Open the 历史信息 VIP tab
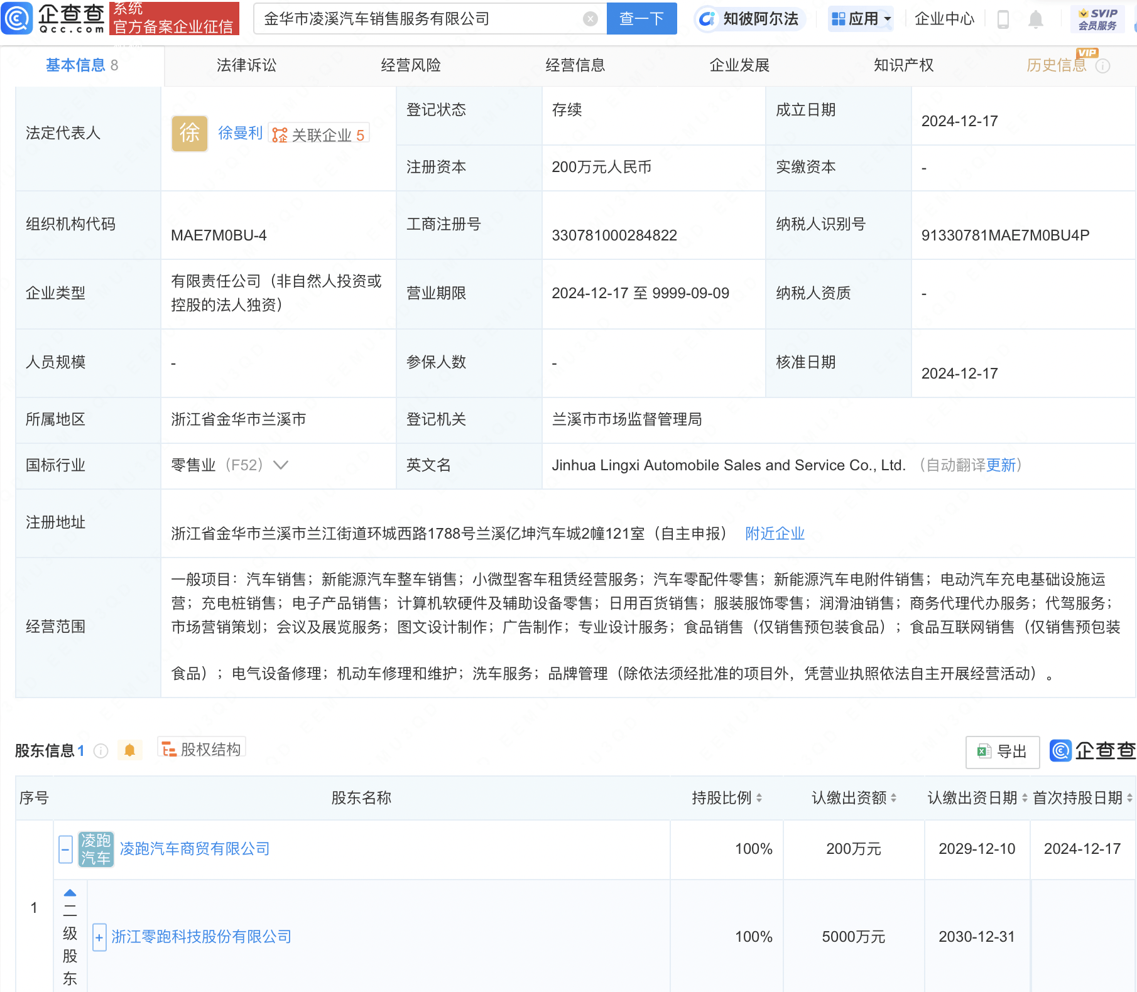The height and width of the screenshot is (992, 1137). (1056, 65)
